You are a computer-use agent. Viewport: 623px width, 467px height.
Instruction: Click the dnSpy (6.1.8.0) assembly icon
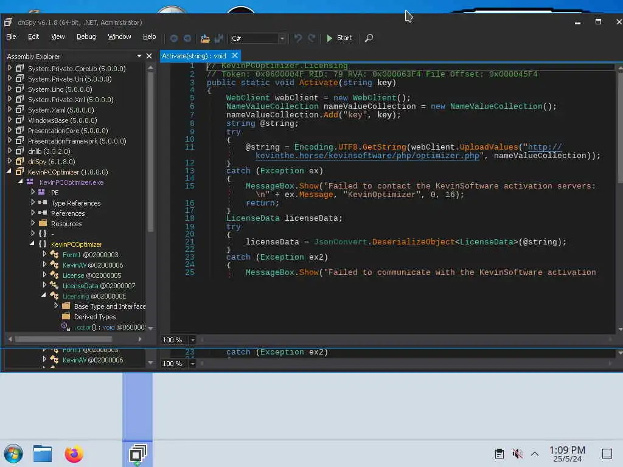click(x=19, y=161)
